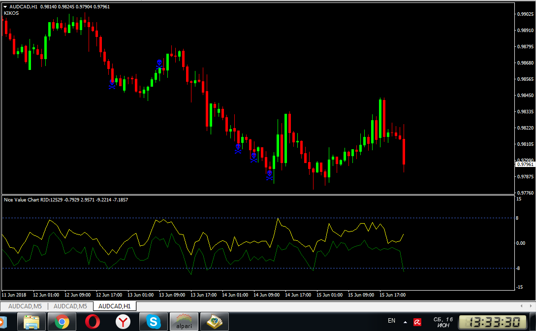The width and height of the screenshot is (536, 331).
Task: Open the triangle dropdown beside AUDCAD,H1 title
Action: coord(5,6)
